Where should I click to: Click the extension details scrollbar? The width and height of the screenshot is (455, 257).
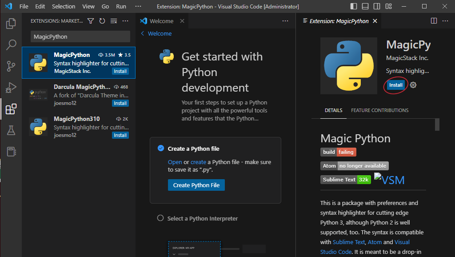pos(437,125)
